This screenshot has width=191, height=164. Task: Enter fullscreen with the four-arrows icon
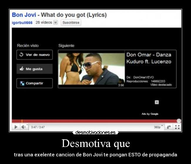[177, 127]
